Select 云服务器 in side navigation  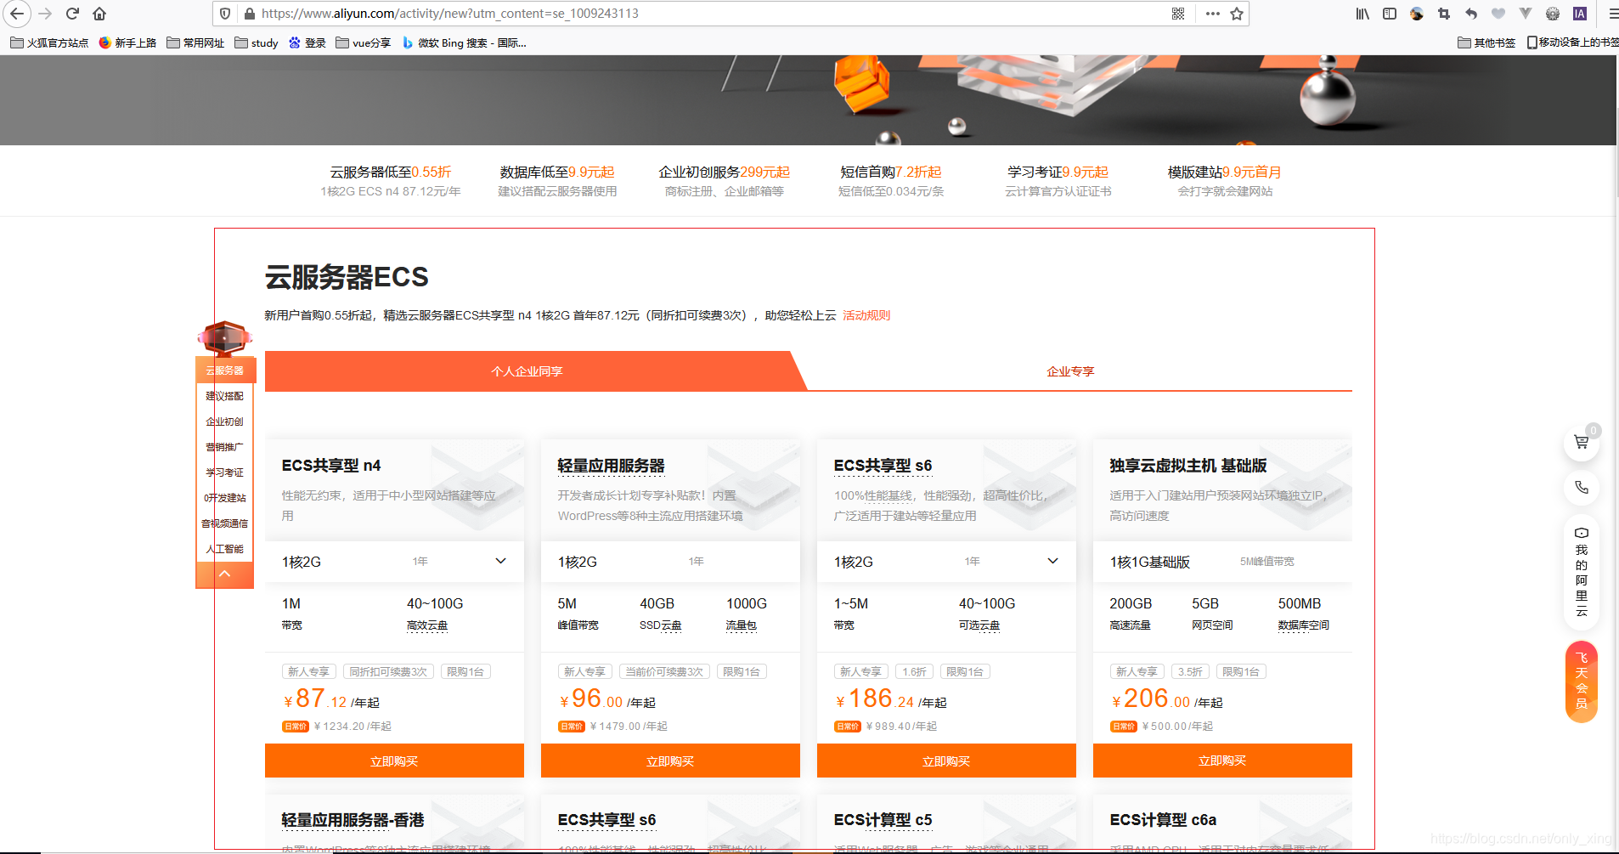(224, 370)
